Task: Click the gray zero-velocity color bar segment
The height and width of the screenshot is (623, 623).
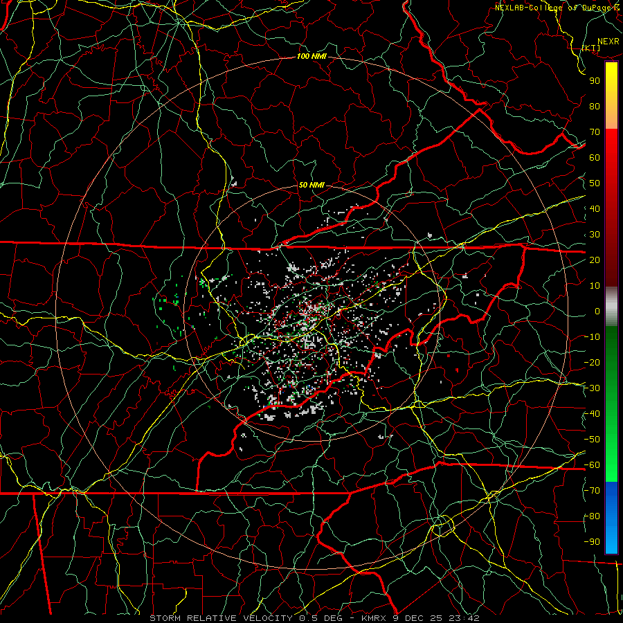Action: (611, 307)
